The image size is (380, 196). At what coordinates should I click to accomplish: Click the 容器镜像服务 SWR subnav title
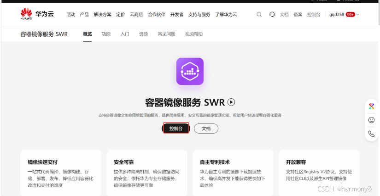pyautogui.click(x=44, y=34)
